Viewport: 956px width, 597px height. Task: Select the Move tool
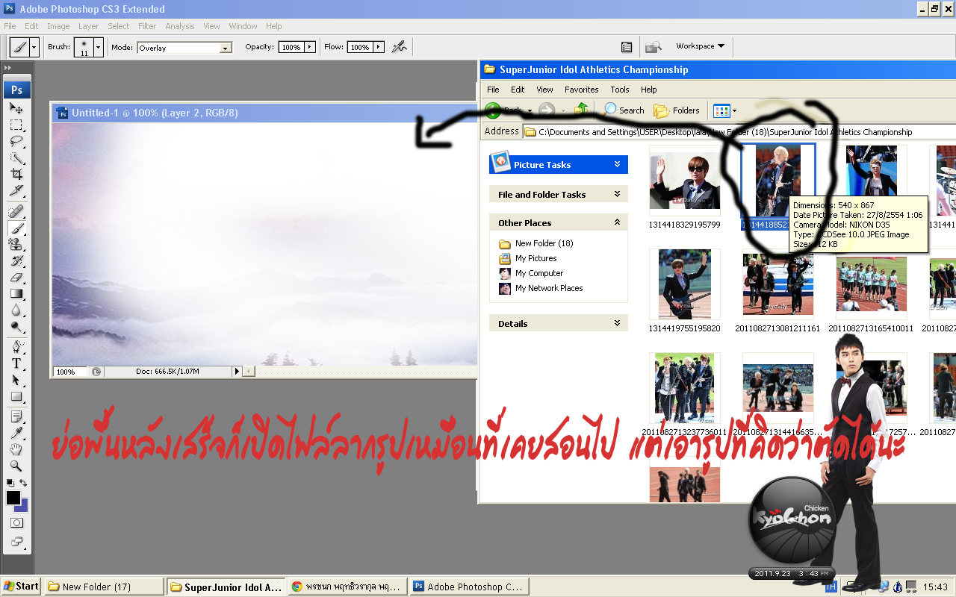(16, 108)
